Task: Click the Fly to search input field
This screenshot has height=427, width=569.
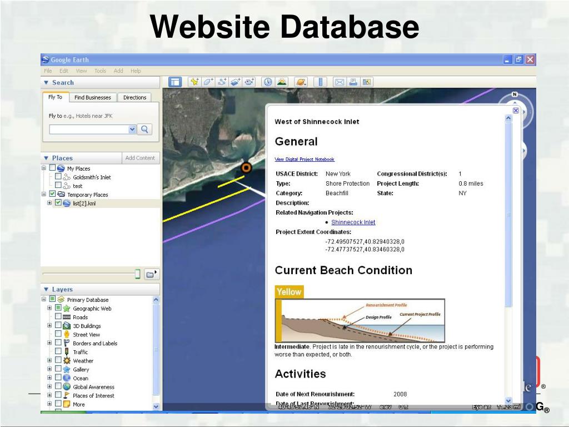Action: [89, 129]
